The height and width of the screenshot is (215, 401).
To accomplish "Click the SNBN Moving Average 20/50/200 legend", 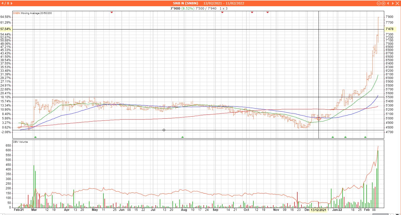I will [x=32, y=13].
